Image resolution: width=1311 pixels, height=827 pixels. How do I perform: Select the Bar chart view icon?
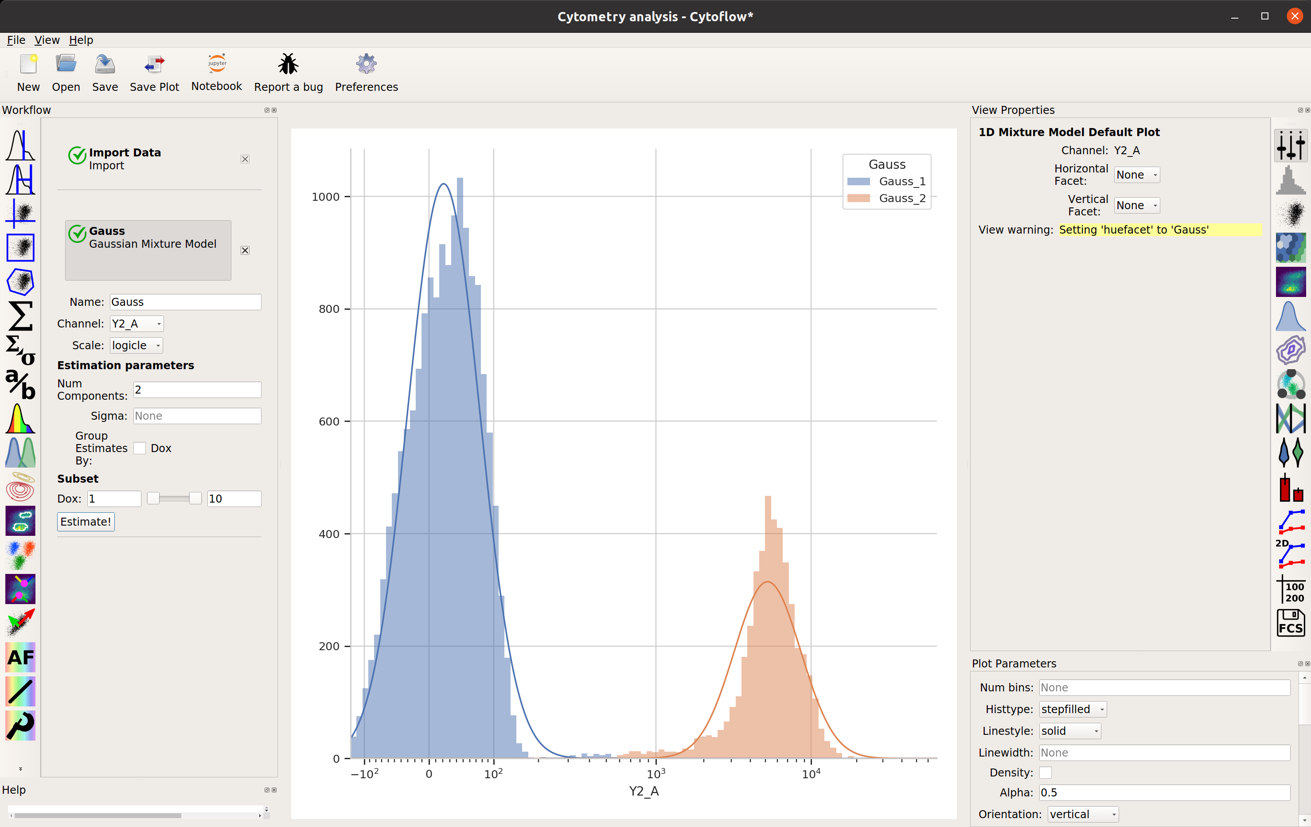coord(1290,487)
